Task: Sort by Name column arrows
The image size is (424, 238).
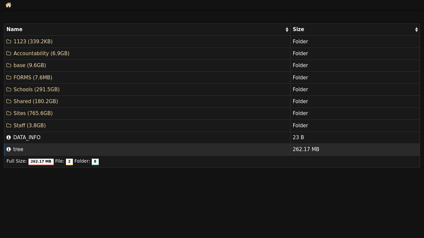Action: [287, 30]
